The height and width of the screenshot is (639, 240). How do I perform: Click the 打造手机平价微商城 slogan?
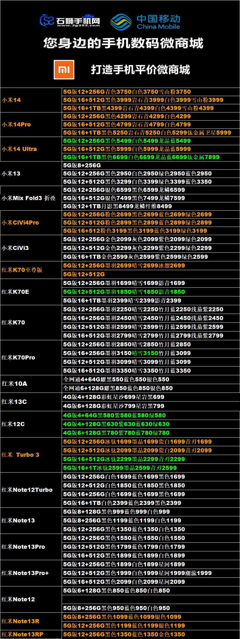pyautogui.click(x=141, y=70)
